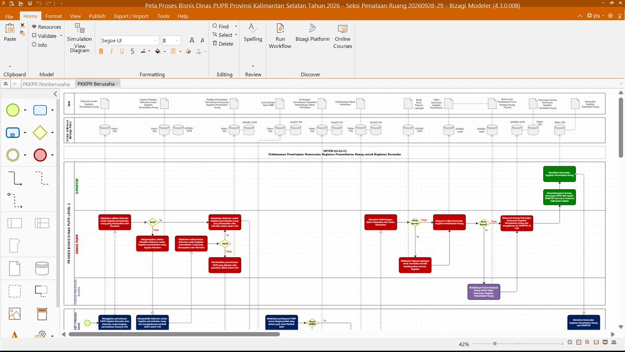Image resolution: width=625 pixels, height=352 pixels.
Task: Select the Lane shape in palette
Action: (x=42, y=223)
